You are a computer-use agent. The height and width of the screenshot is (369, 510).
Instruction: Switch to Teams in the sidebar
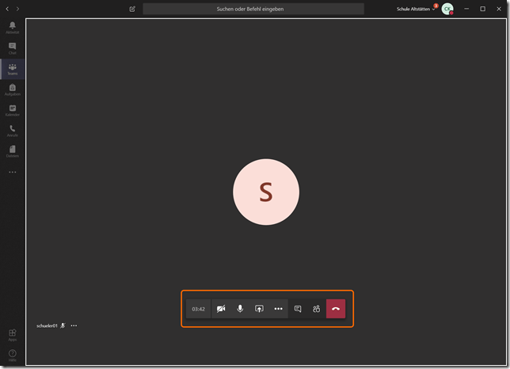(13, 69)
